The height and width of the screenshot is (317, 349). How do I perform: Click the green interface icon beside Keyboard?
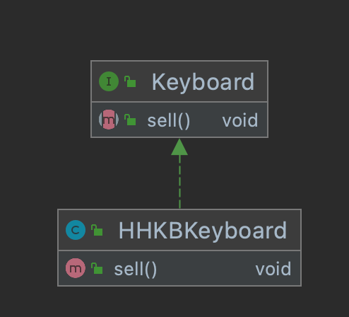pos(109,81)
